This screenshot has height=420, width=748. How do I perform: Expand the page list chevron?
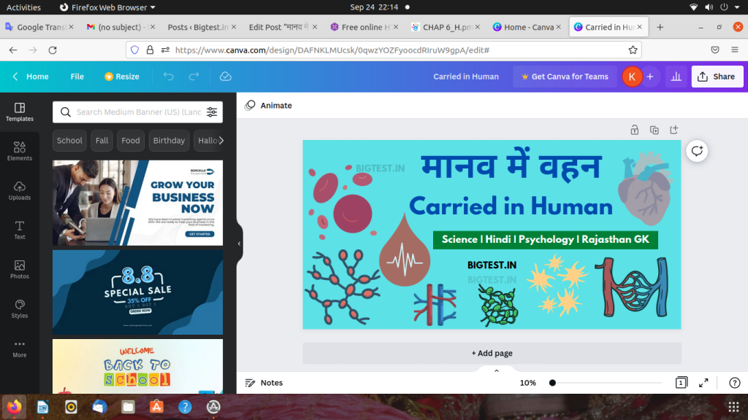click(x=496, y=370)
